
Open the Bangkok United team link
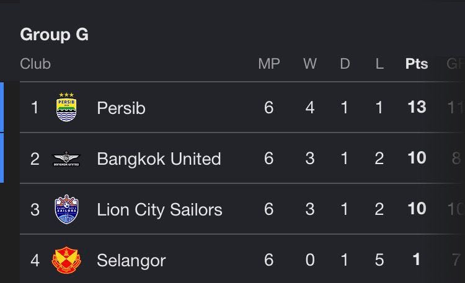point(159,159)
